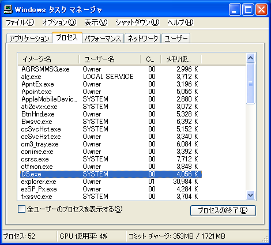Click the scrollbar down arrow

point(250,195)
